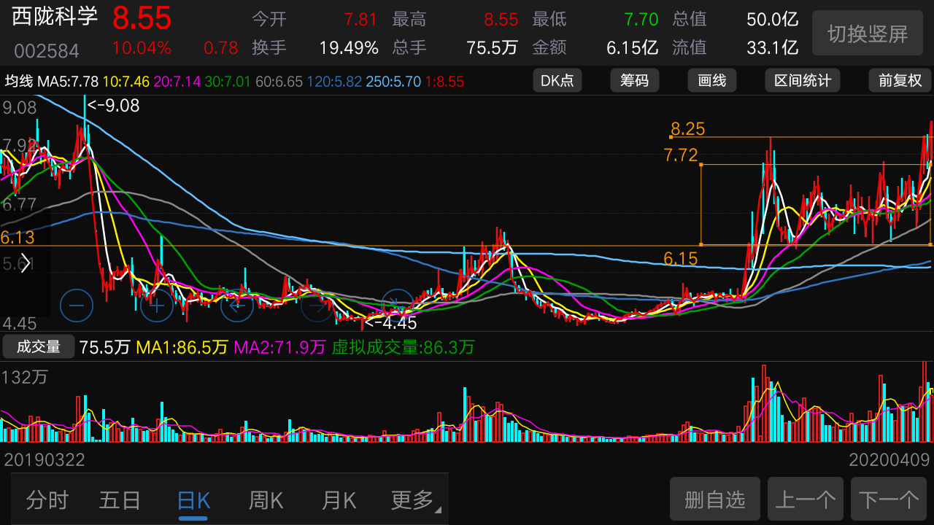The image size is (934, 525).
Task: Select the 6.15 drawn line label
Action: coord(681,258)
